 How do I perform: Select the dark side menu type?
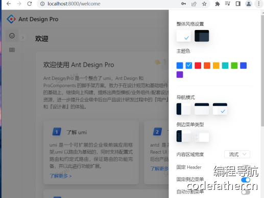pyautogui.click(x=183, y=136)
